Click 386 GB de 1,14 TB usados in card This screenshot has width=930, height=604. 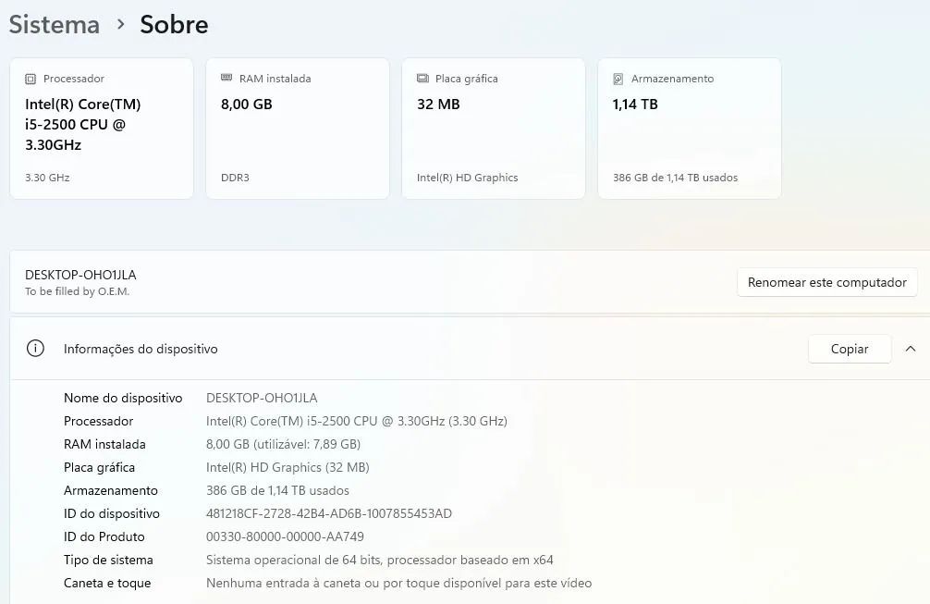pos(675,178)
